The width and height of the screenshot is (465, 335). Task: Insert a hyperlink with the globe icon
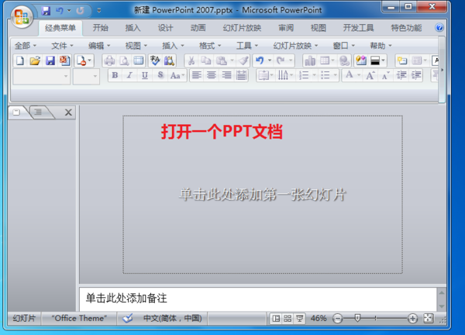344,60
